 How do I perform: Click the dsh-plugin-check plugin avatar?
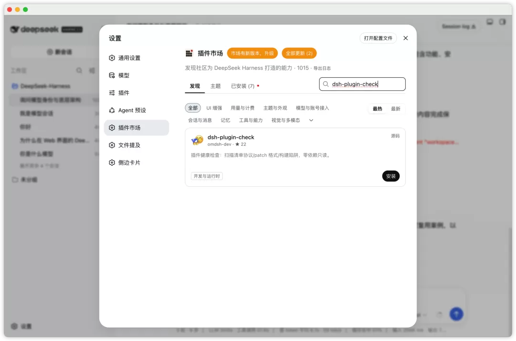pos(197,140)
